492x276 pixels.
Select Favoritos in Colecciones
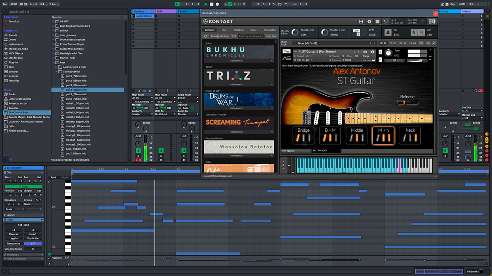click(15, 21)
